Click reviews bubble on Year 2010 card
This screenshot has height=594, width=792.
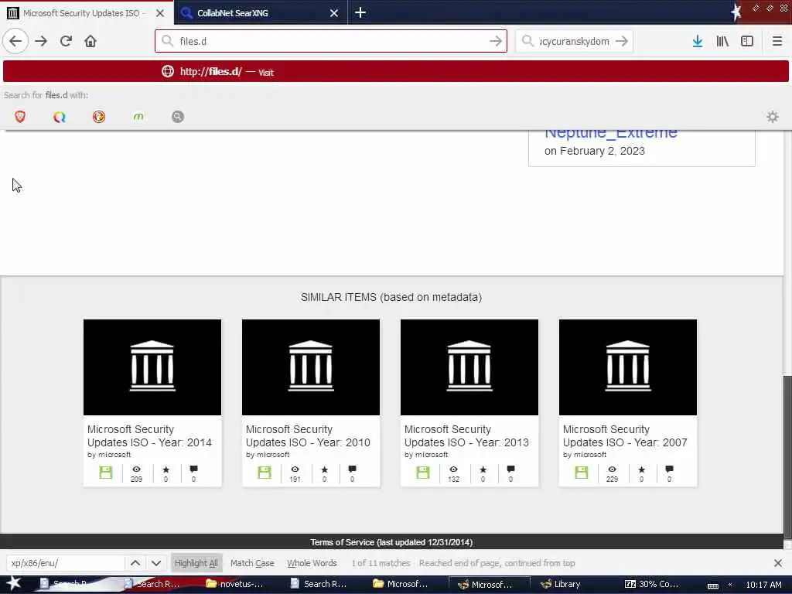(352, 469)
